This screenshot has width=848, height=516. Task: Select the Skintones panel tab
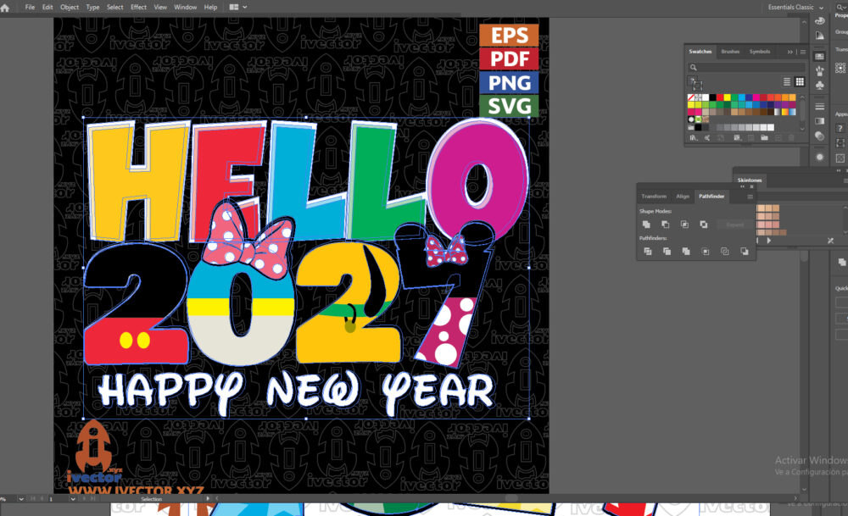click(x=750, y=180)
